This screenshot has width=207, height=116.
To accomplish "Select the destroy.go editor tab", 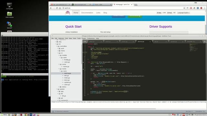I will pyautogui.click(x=144, y=42).
